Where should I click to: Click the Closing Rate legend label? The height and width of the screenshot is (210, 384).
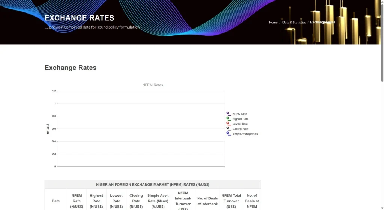coord(240,129)
